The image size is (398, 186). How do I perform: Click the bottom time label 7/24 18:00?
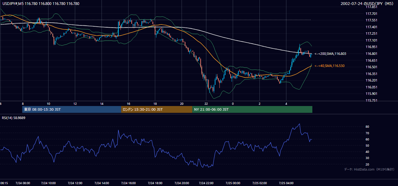point(155,183)
